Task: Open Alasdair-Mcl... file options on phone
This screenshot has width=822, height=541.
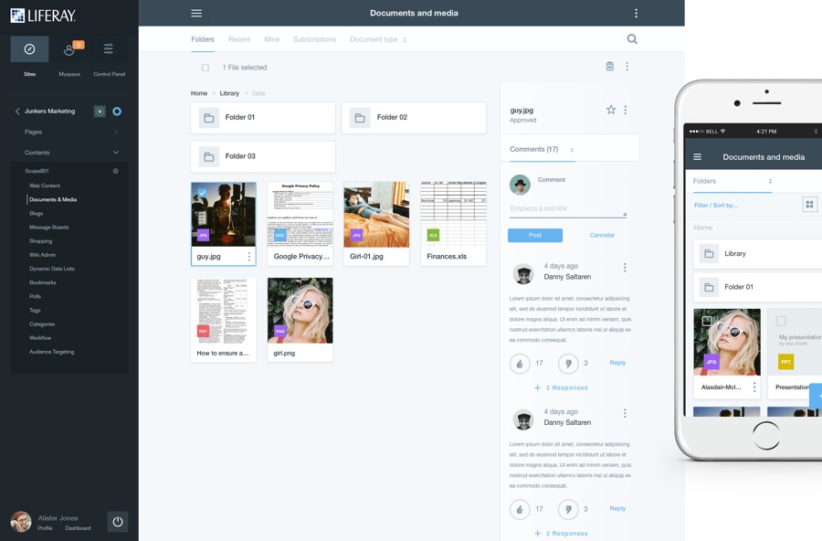Action: (x=754, y=387)
